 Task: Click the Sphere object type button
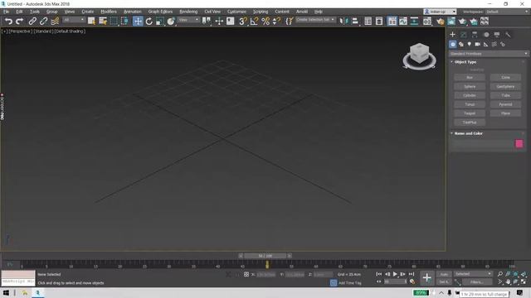[x=470, y=86]
